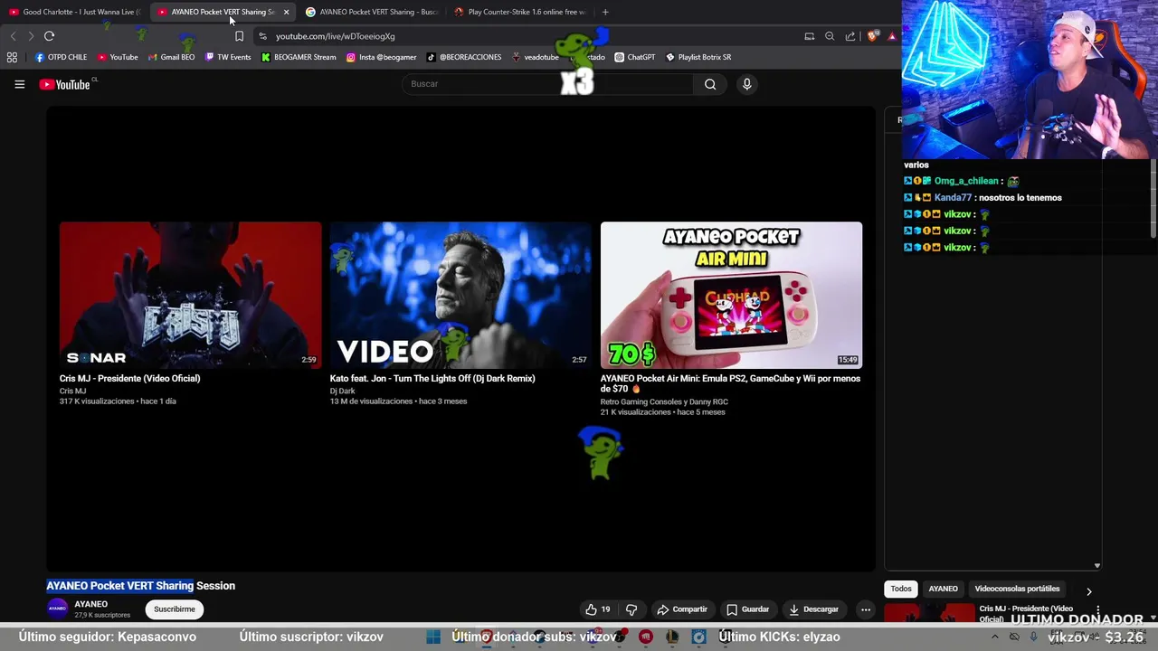Select the AYANEO filter chip
Image resolution: width=1158 pixels, height=651 pixels.
[x=943, y=589]
